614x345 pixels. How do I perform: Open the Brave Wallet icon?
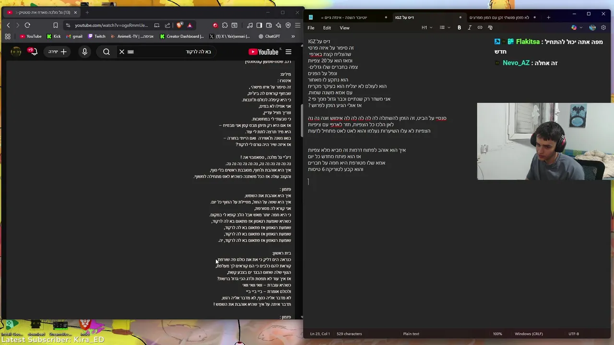point(269,25)
